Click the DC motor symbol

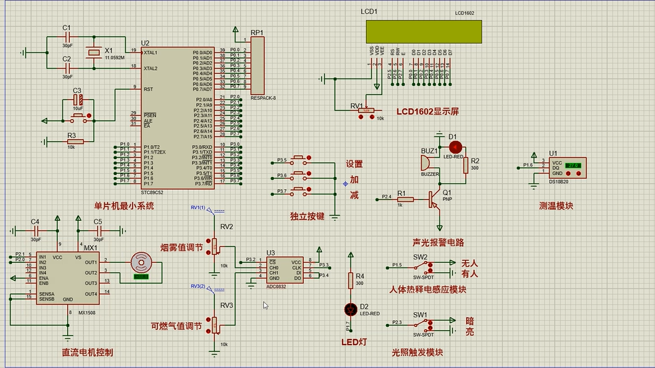[x=140, y=262]
